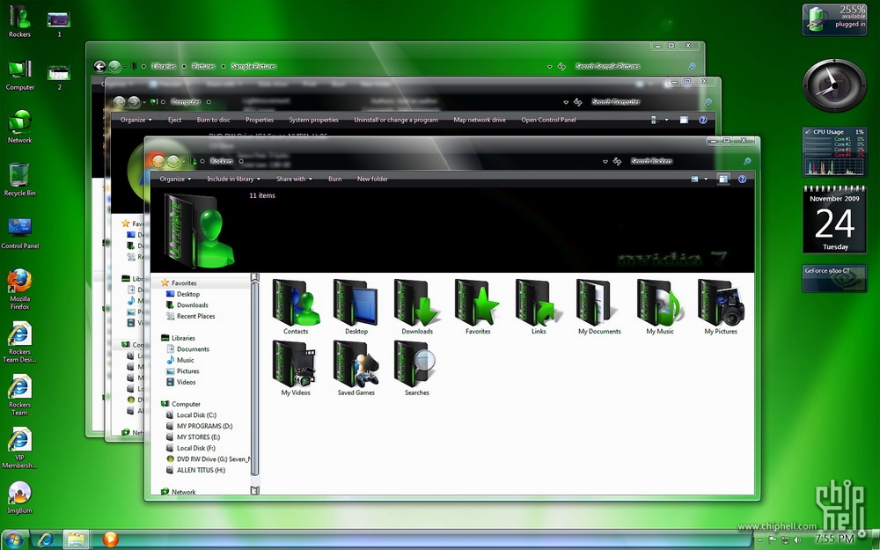
Task: Refresh Rockers window address bar
Action: (x=618, y=162)
